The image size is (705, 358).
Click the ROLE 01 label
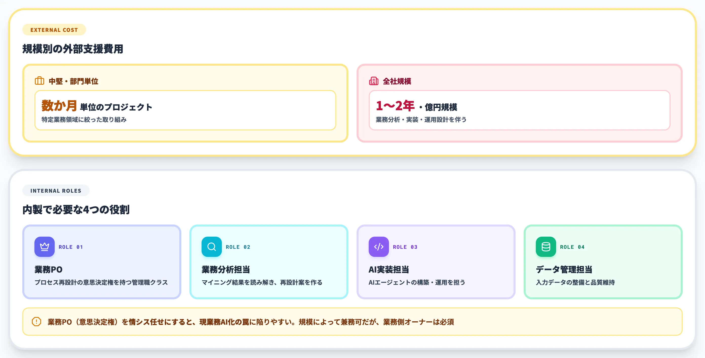(x=71, y=247)
